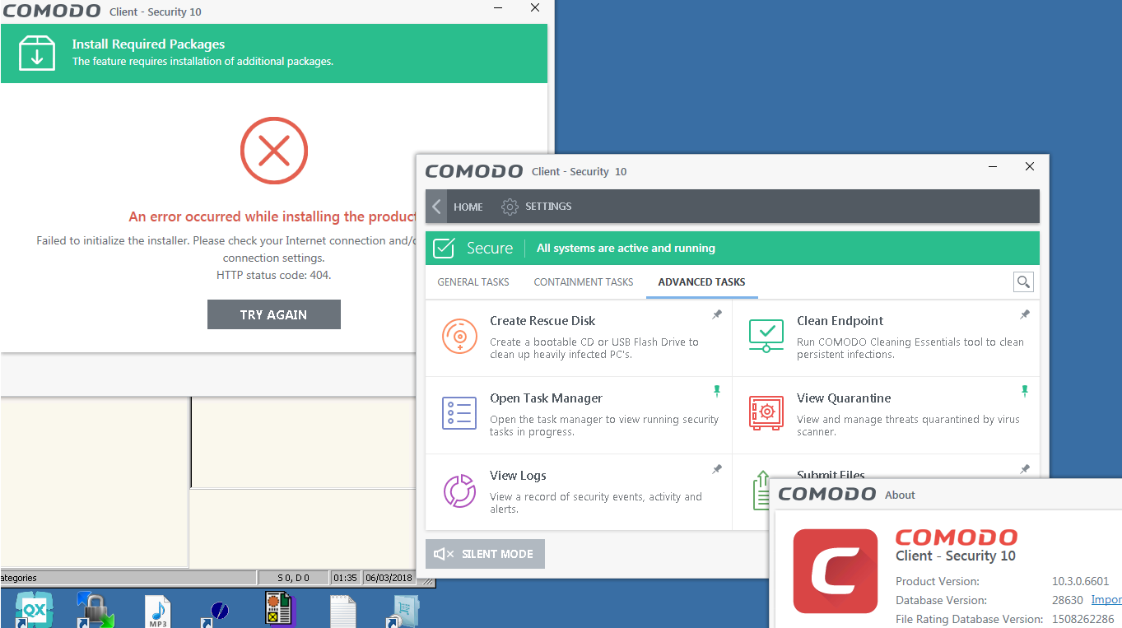Click Clean Endpoint title text
The width and height of the screenshot is (1122, 628).
tap(840, 321)
